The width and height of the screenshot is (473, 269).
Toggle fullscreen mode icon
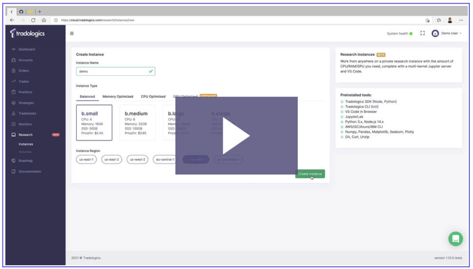tap(422, 34)
